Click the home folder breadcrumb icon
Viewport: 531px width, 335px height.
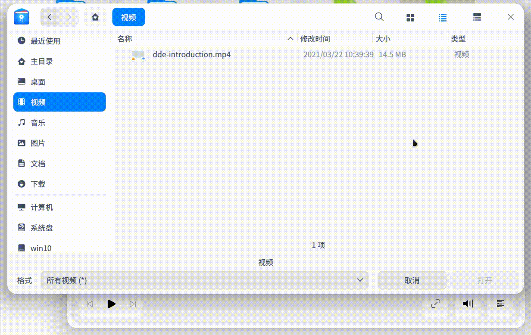point(95,17)
